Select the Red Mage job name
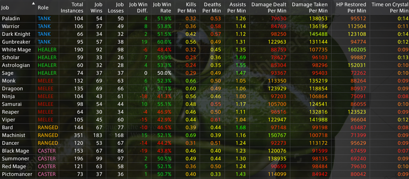The width and height of the screenshot is (409, 179). tap(14, 167)
